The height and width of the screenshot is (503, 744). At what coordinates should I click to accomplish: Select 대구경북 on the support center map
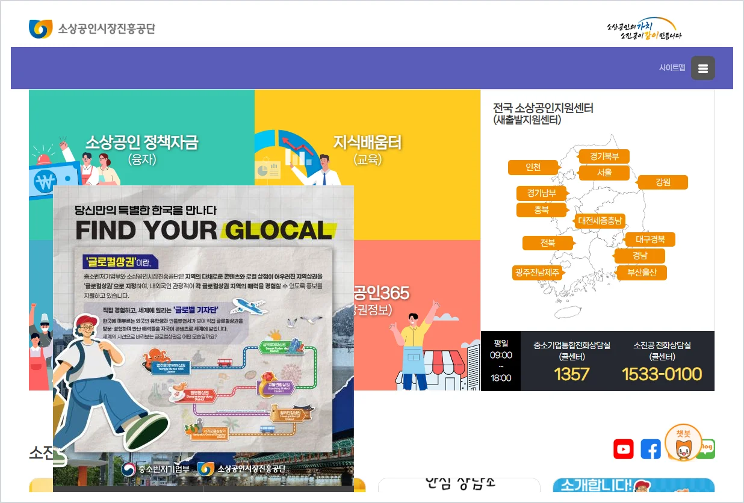click(x=650, y=239)
